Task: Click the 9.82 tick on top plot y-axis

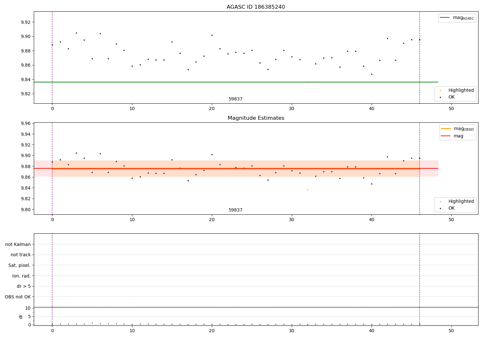Action: (25, 94)
